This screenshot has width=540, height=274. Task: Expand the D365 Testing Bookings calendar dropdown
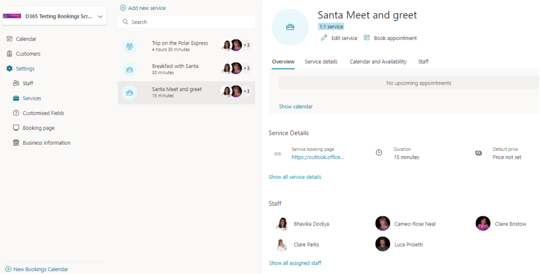[x=100, y=17]
